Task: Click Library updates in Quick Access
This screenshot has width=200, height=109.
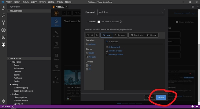Action: pyautogui.click(x=20, y=97)
